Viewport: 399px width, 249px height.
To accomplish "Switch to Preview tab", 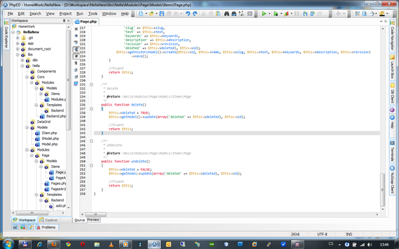I will click(93, 220).
